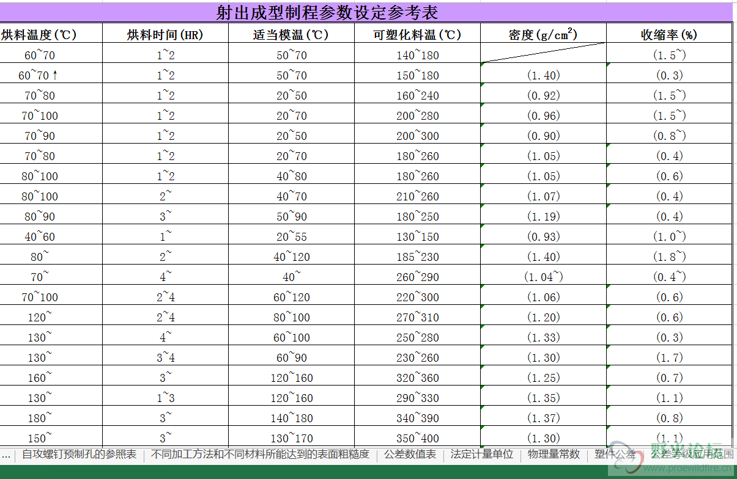Image resolution: width=737 pixels, height=479 pixels.
Task: Select the cell containing 185~230
Action: (418, 255)
